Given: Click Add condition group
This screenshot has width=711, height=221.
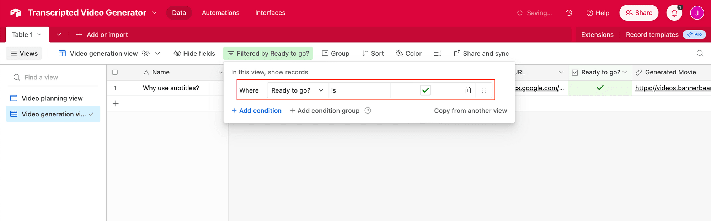Looking at the screenshot, I should tap(325, 111).
